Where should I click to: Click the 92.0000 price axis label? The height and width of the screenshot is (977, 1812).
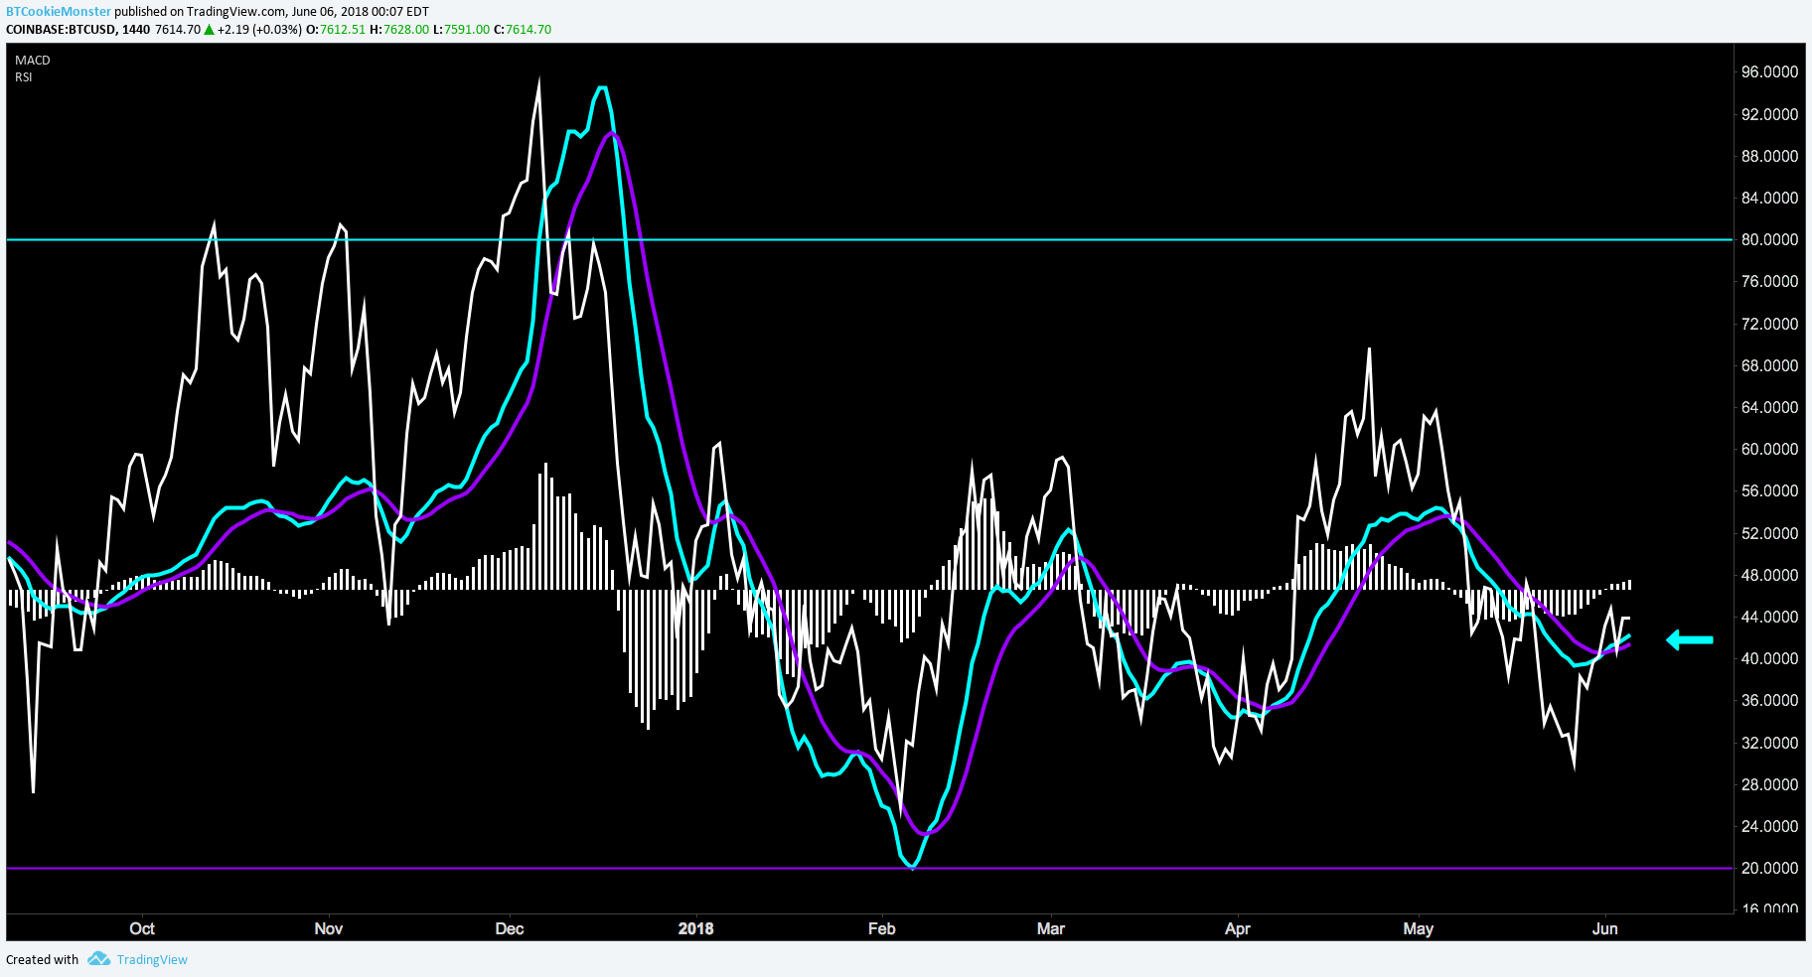point(1769,115)
